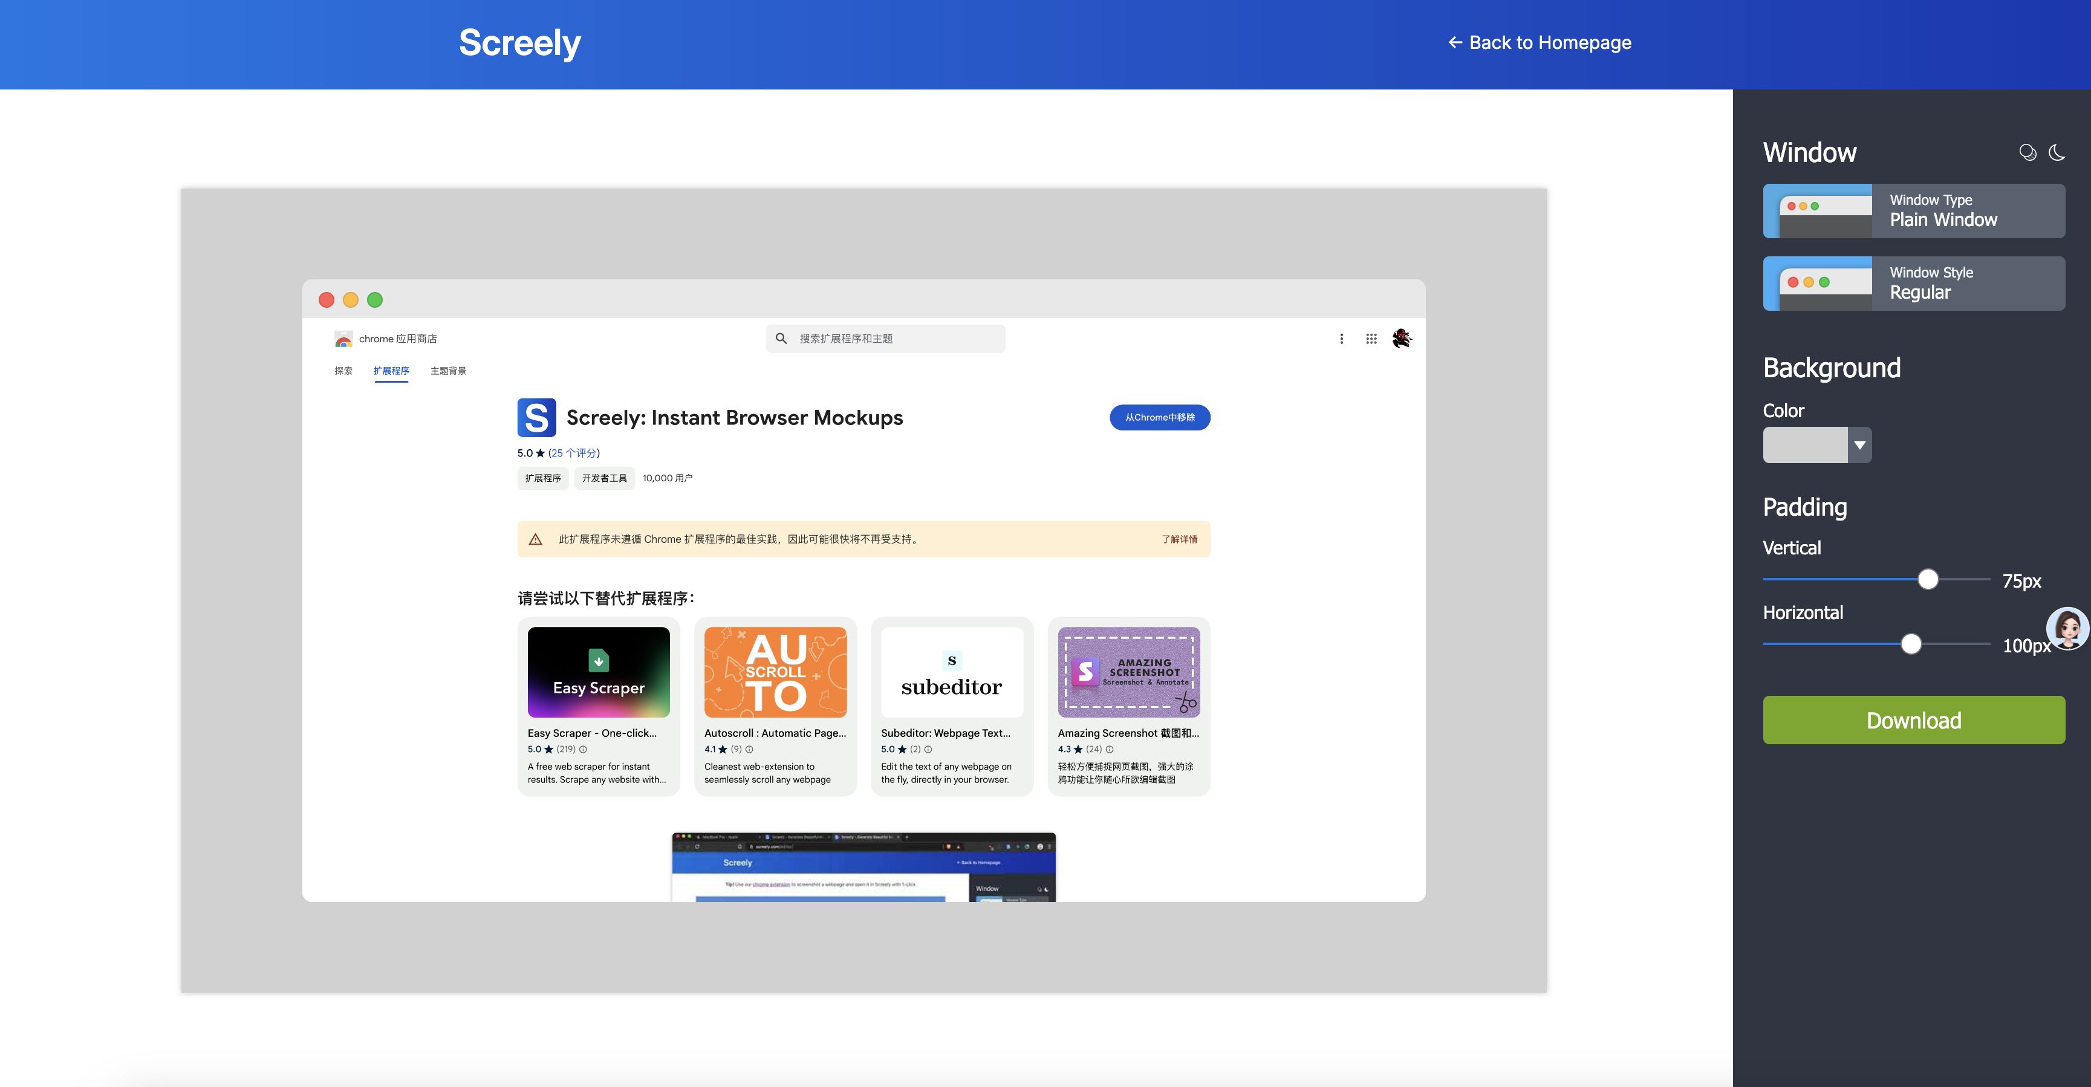Select the 主题背景 tab

pos(448,371)
